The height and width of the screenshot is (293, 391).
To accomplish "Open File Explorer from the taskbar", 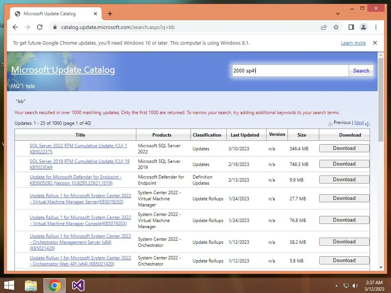I will [31, 285].
